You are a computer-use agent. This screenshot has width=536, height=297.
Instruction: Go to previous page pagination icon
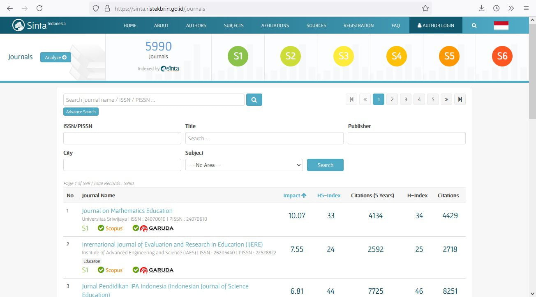click(365, 99)
